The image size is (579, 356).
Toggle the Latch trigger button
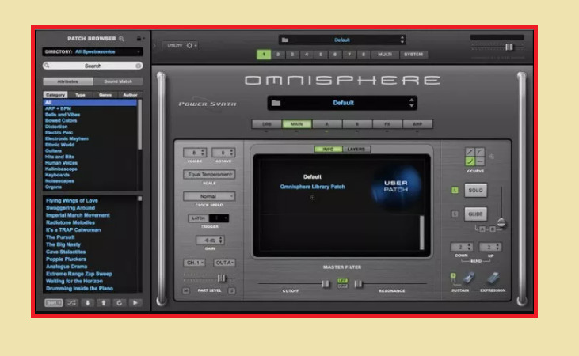click(198, 218)
